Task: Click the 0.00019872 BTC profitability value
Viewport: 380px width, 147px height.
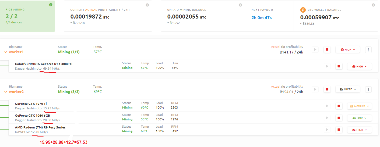Action: point(90,17)
